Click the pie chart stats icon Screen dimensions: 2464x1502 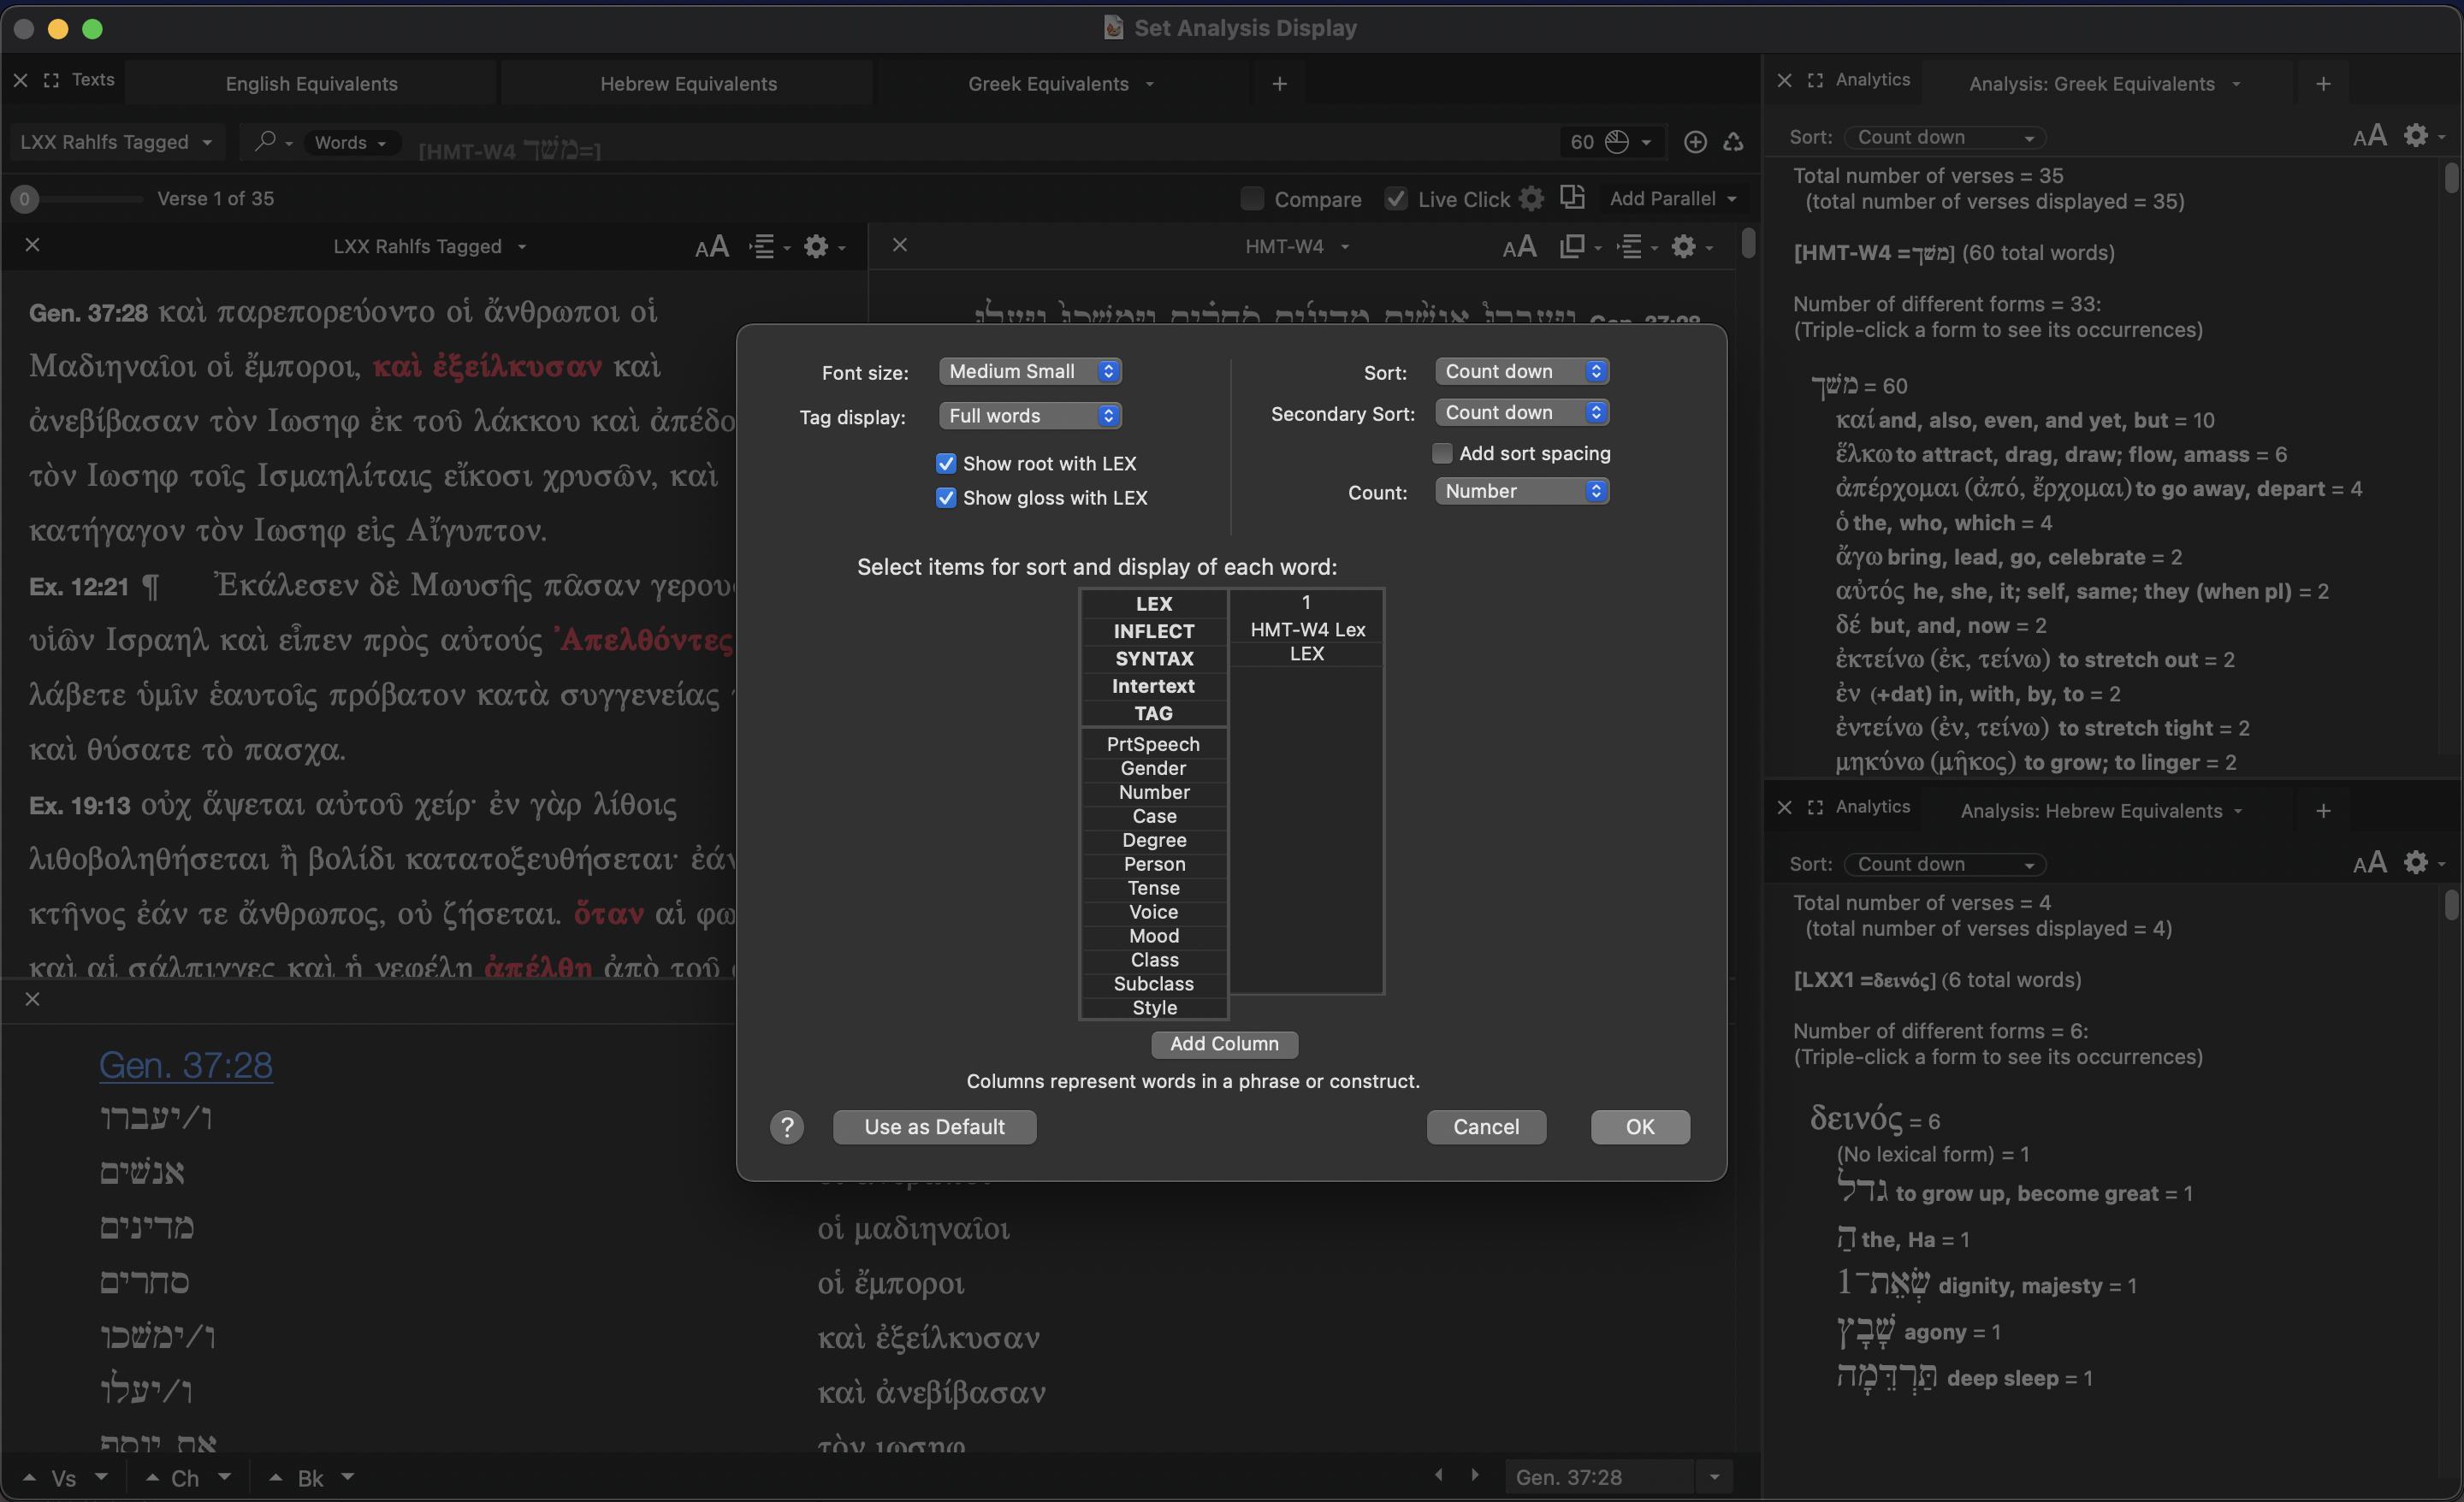pos(1617,142)
